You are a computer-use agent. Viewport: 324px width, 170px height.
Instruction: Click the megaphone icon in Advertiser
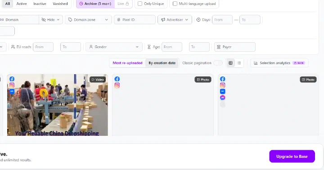coord(163,20)
